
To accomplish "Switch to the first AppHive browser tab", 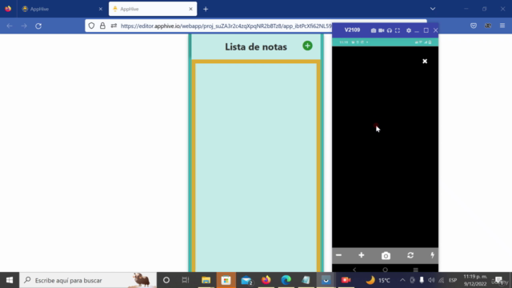I will point(62,9).
